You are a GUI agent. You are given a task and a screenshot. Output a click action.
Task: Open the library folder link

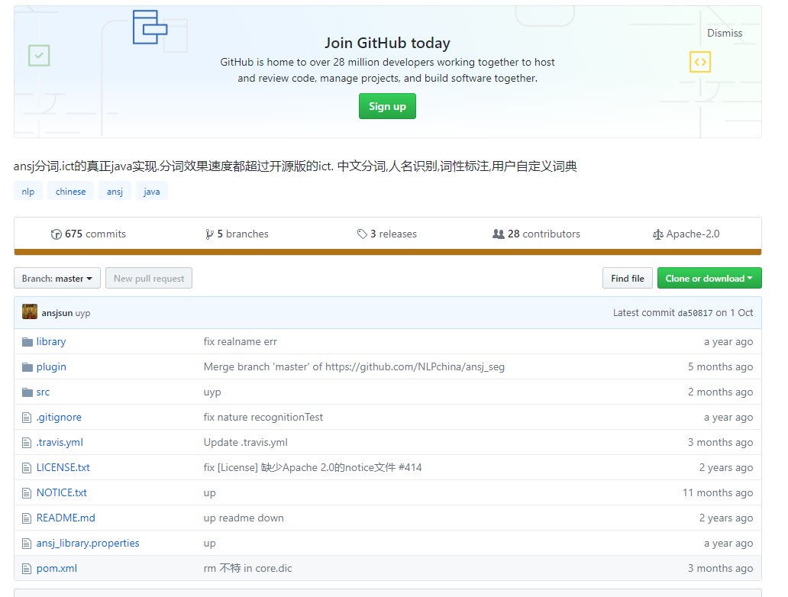[50, 342]
